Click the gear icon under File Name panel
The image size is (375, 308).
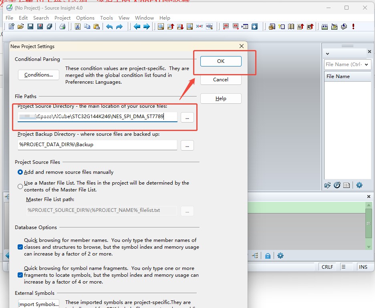359,185
